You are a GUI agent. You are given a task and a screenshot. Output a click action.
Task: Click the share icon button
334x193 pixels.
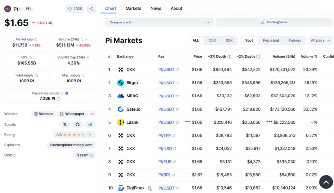[x=91, y=9]
